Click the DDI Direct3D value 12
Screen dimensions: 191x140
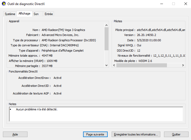coord(139,51)
